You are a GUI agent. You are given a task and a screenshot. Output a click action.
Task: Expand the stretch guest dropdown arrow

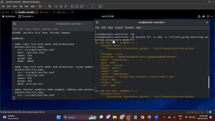pyautogui.click(x=103, y=6)
